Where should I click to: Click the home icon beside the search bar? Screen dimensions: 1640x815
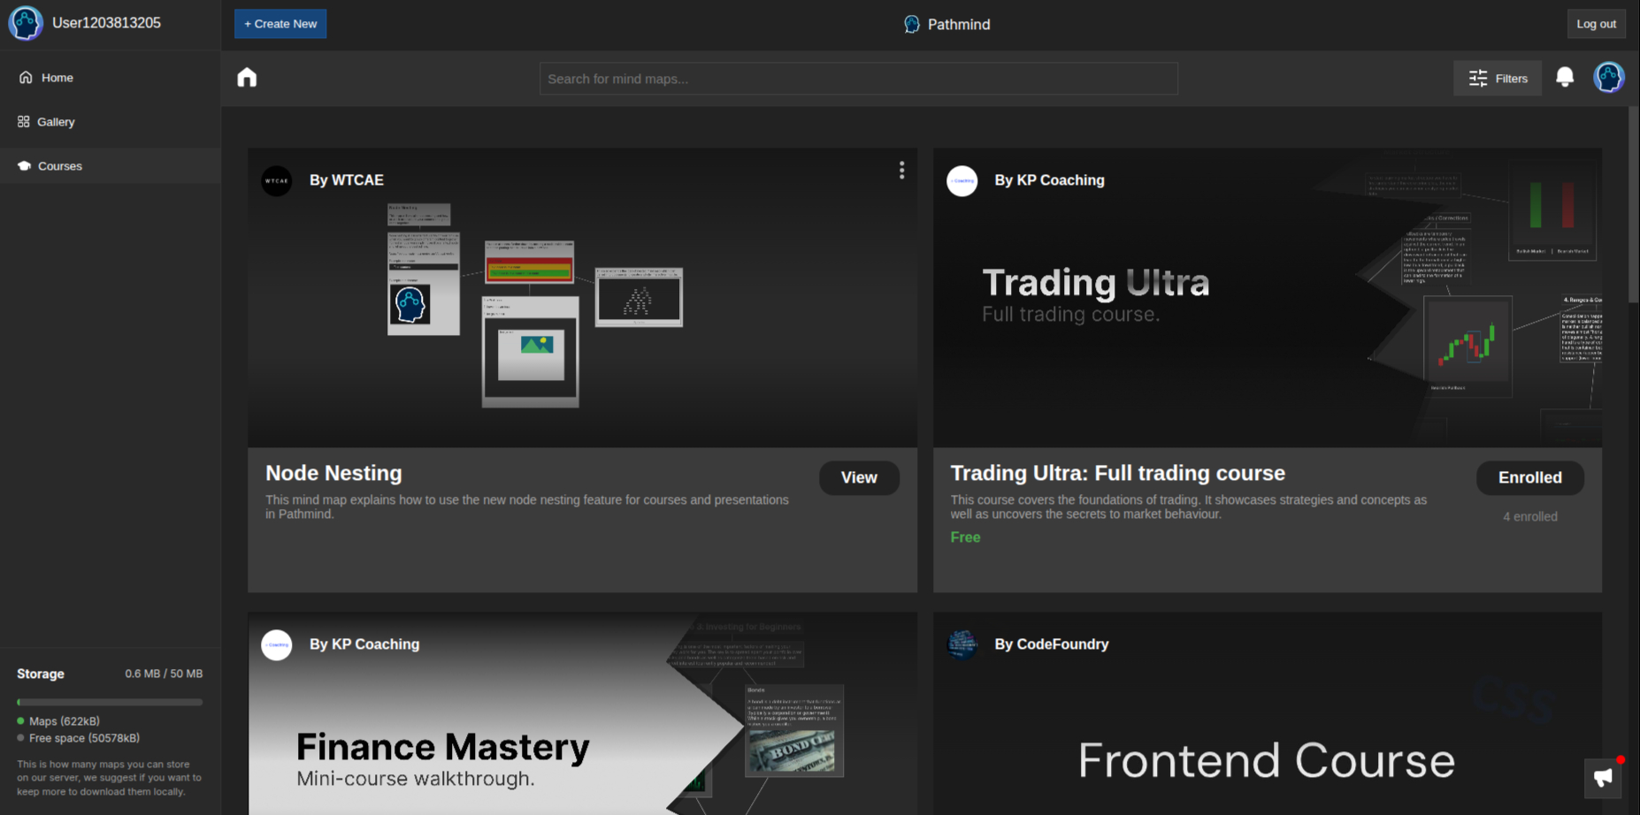(x=247, y=78)
